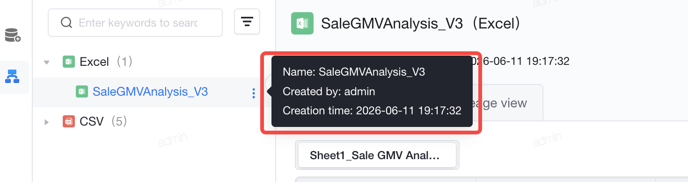Collapse the Excel group arrow
The width and height of the screenshot is (688, 182).
(46, 62)
